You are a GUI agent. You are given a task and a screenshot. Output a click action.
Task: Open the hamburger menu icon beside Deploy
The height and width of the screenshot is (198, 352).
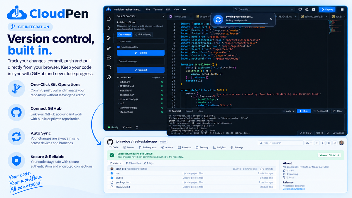342,9
